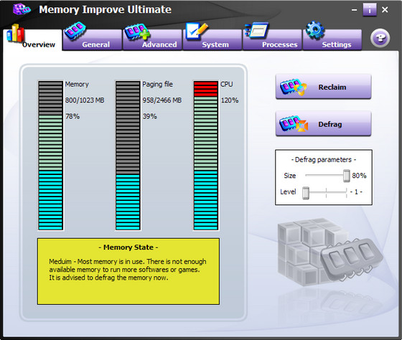Go to the Processes tab
The image size is (402, 340).
click(272, 40)
